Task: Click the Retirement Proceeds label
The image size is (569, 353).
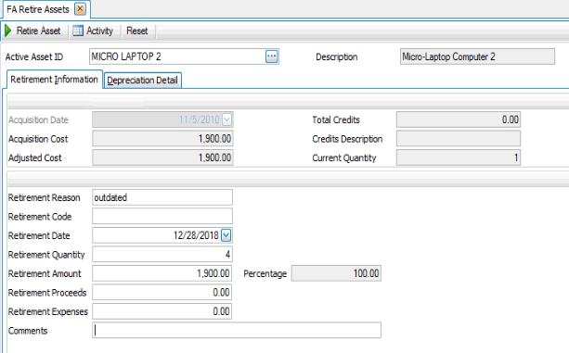Action: pyautogui.click(x=47, y=293)
